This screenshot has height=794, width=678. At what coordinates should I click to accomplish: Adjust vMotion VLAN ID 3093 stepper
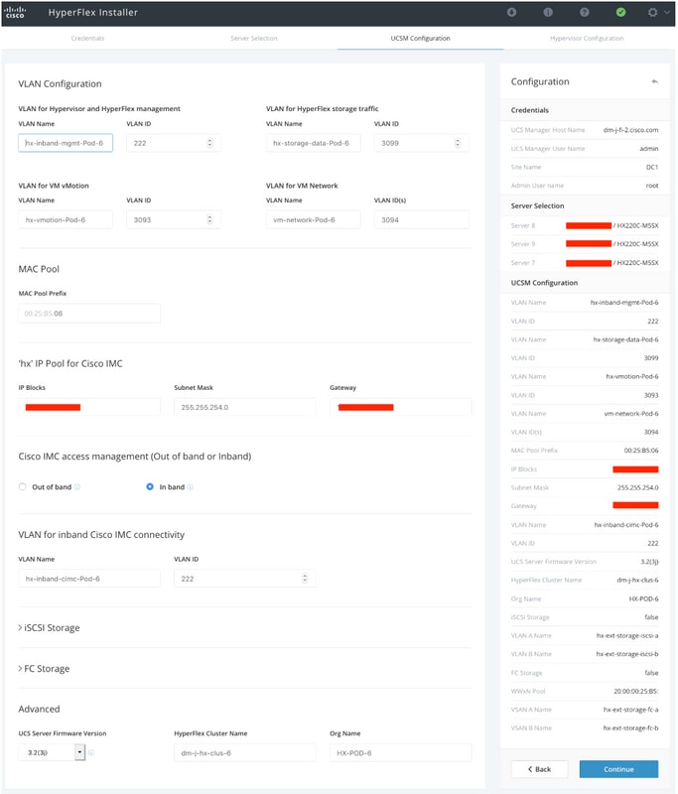[x=209, y=219]
